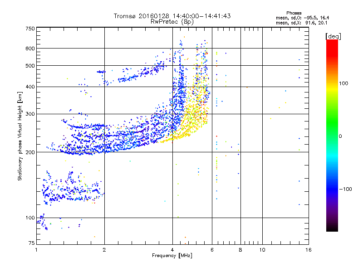Image resolution: width=363 pixels, height=272 pixels.
Task: Click the x-axis label "4"
Action: [x=172, y=250]
